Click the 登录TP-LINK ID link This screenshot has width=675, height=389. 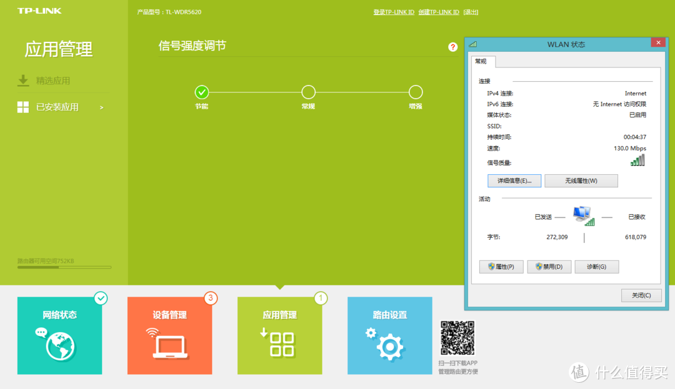(393, 11)
